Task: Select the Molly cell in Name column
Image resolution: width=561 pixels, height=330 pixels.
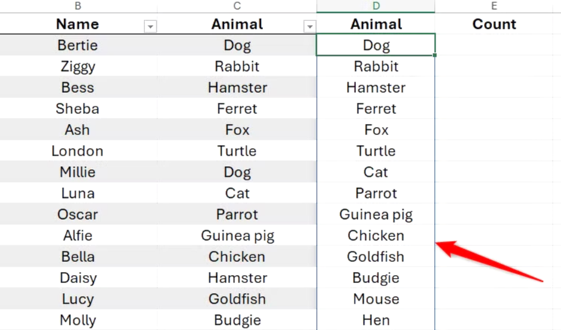Action: tap(78, 319)
